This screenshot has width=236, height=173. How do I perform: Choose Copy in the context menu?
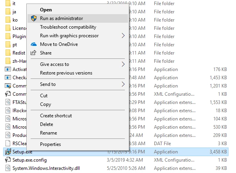click(x=78, y=104)
